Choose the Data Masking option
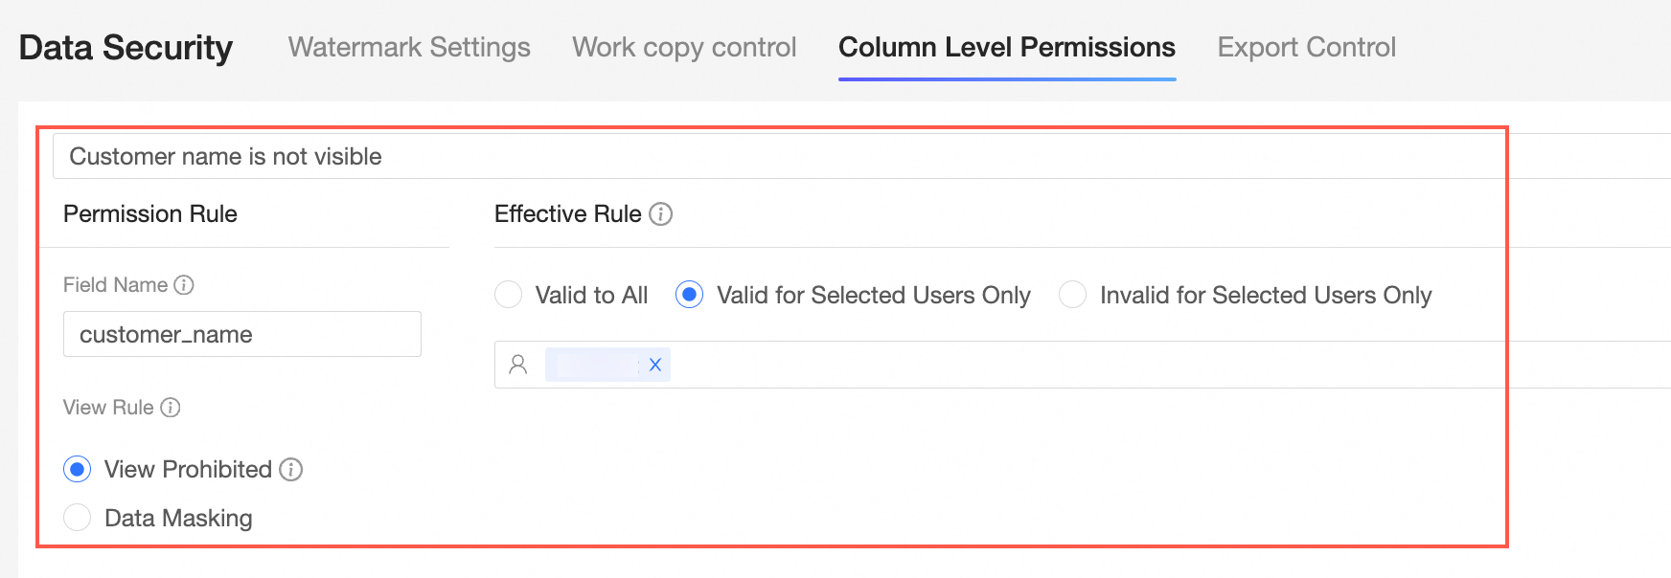The height and width of the screenshot is (578, 1671). (x=78, y=518)
